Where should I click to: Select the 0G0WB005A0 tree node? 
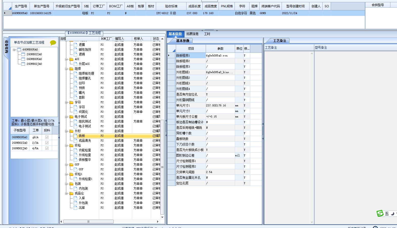point(34,59)
